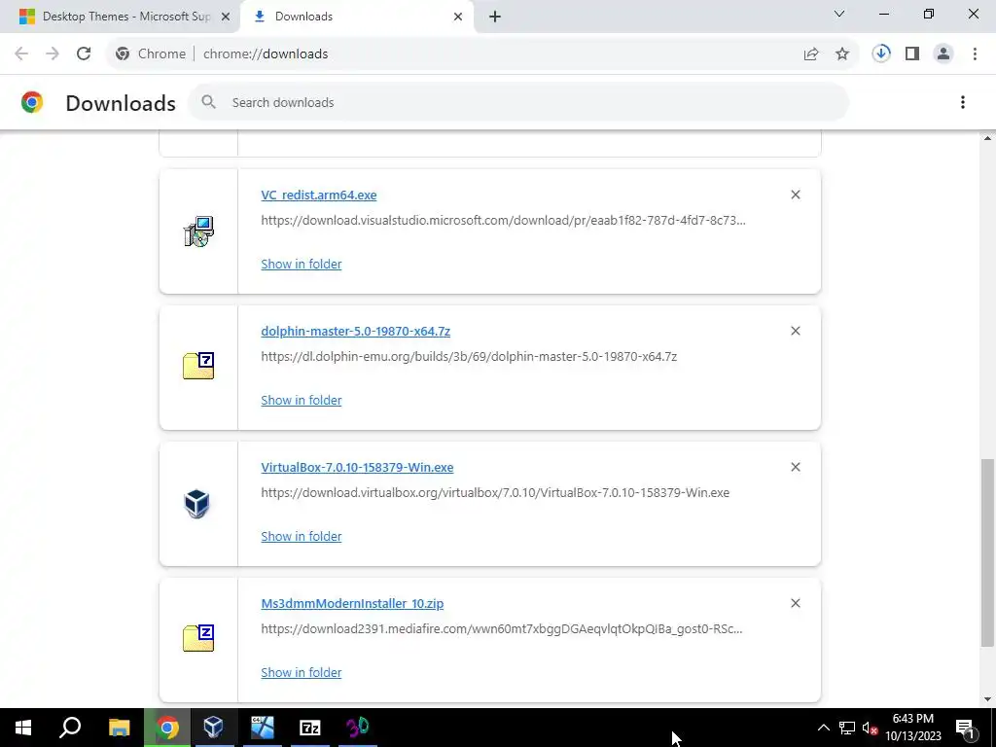
Task: Click the dl.dolphin-emu.org source URL
Action: pos(469,356)
